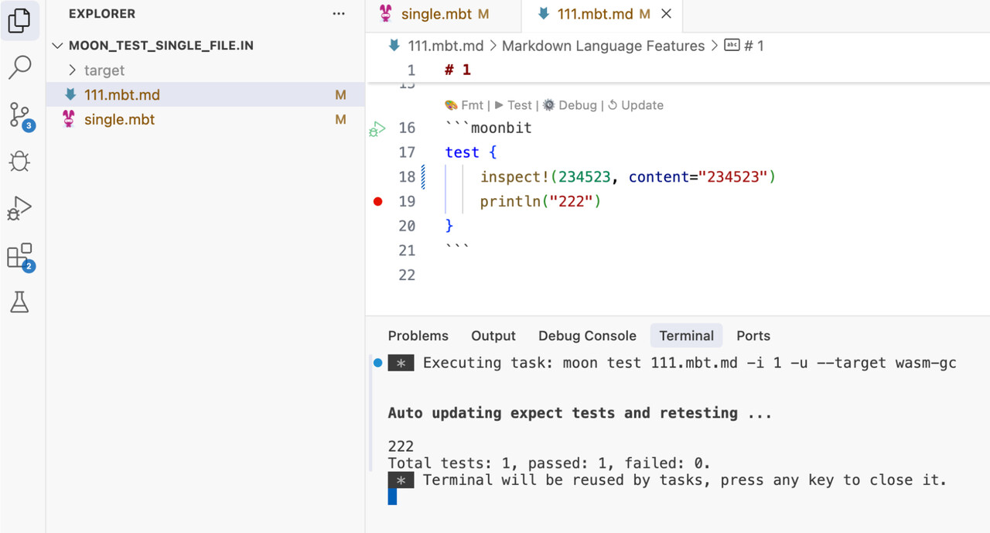Click run test gutter icon at line 16
Viewport: 990px width, 533px height.
377,128
